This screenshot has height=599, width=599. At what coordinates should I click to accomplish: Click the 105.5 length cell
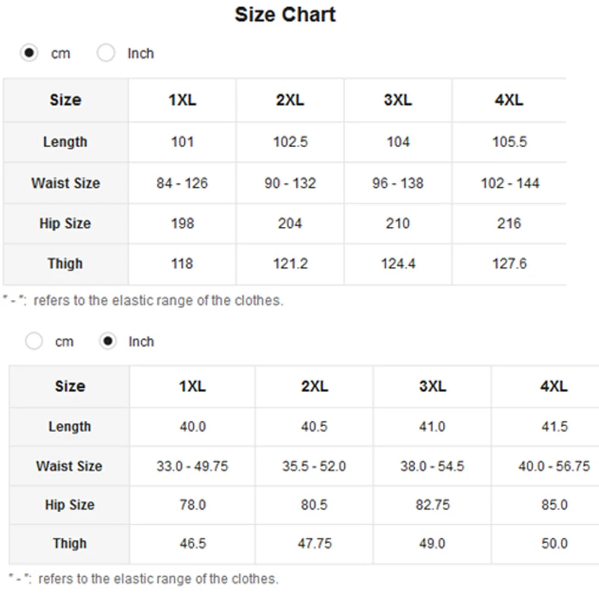click(509, 142)
